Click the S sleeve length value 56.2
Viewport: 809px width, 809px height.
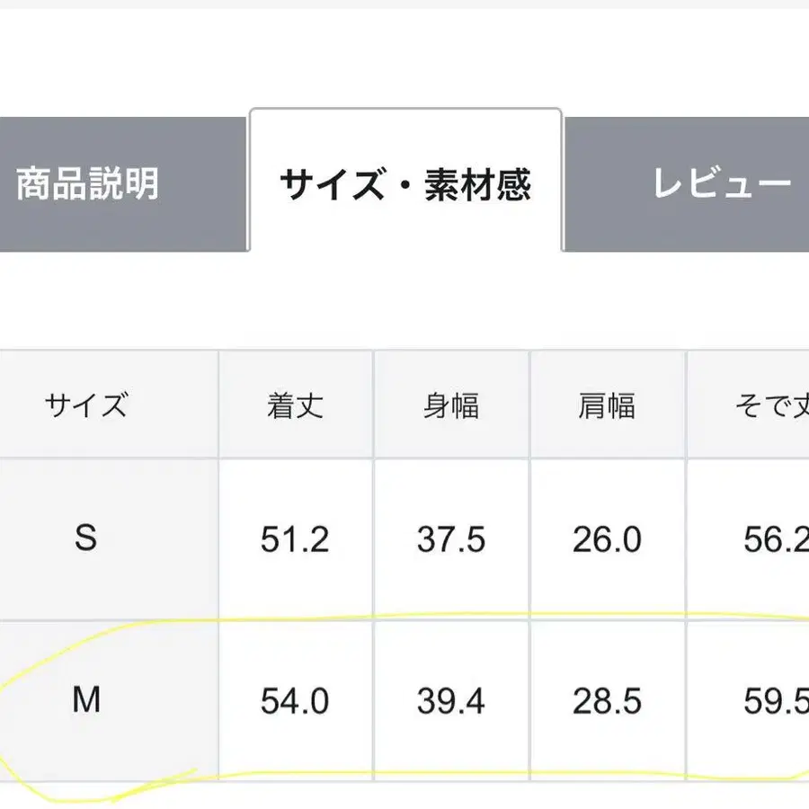tap(774, 539)
